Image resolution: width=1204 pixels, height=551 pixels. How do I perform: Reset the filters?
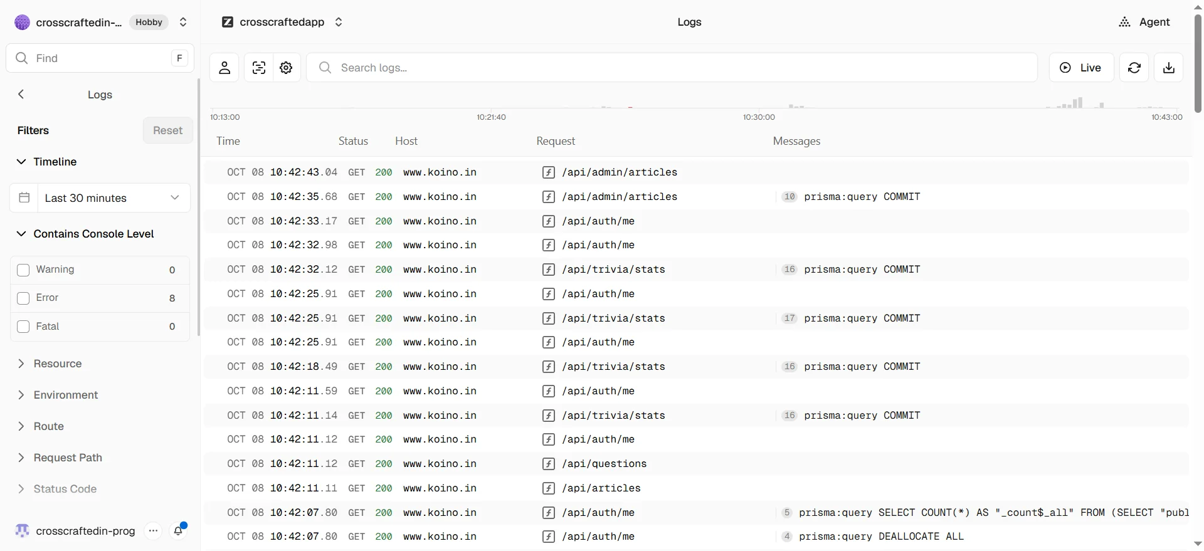(167, 130)
